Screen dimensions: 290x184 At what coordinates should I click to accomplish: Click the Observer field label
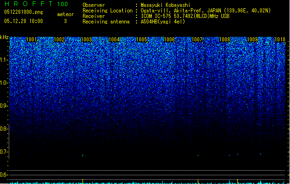click(x=94, y=5)
